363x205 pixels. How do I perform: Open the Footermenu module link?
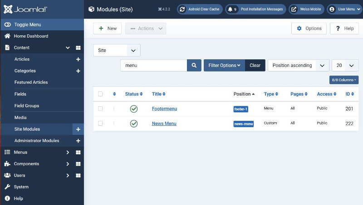click(x=164, y=109)
